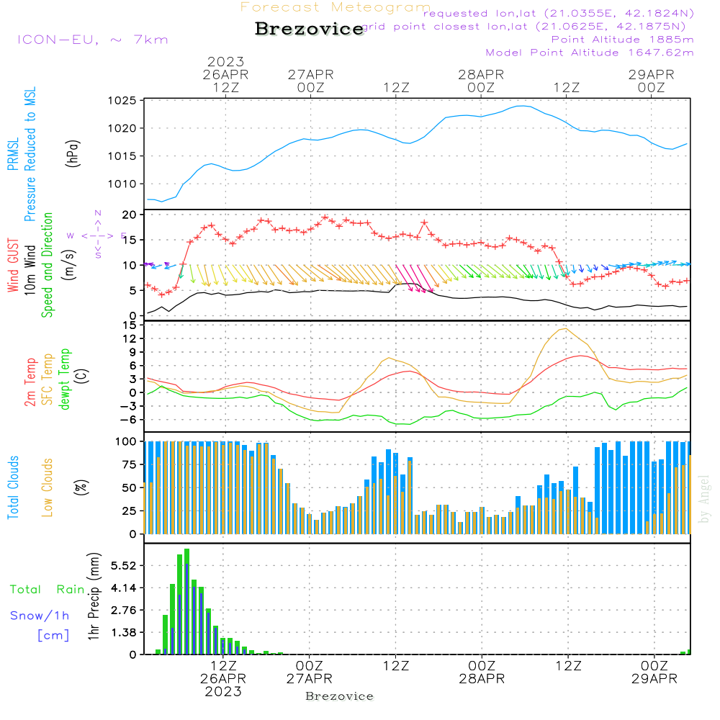Click the Total Clouds legend label

pos(13,487)
